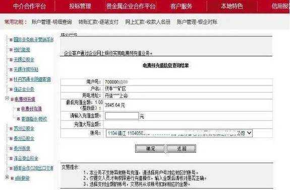Click the node icon beside 保证金业务
This screenshot has height=190, width=290.
pyautogui.click(x=11, y=89)
